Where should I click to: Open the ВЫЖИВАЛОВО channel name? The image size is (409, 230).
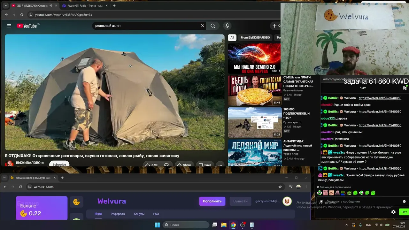click(x=28, y=163)
